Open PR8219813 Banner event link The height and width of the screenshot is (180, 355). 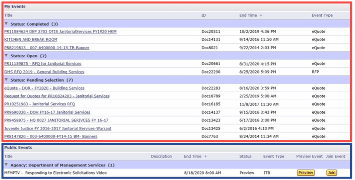click(x=47, y=48)
